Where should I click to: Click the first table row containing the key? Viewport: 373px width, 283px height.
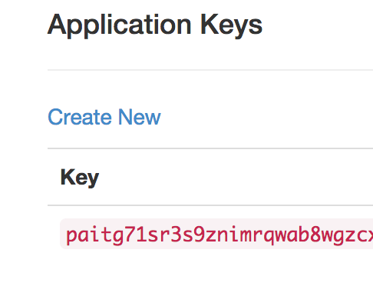pyautogui.click(x=210, y=234)
